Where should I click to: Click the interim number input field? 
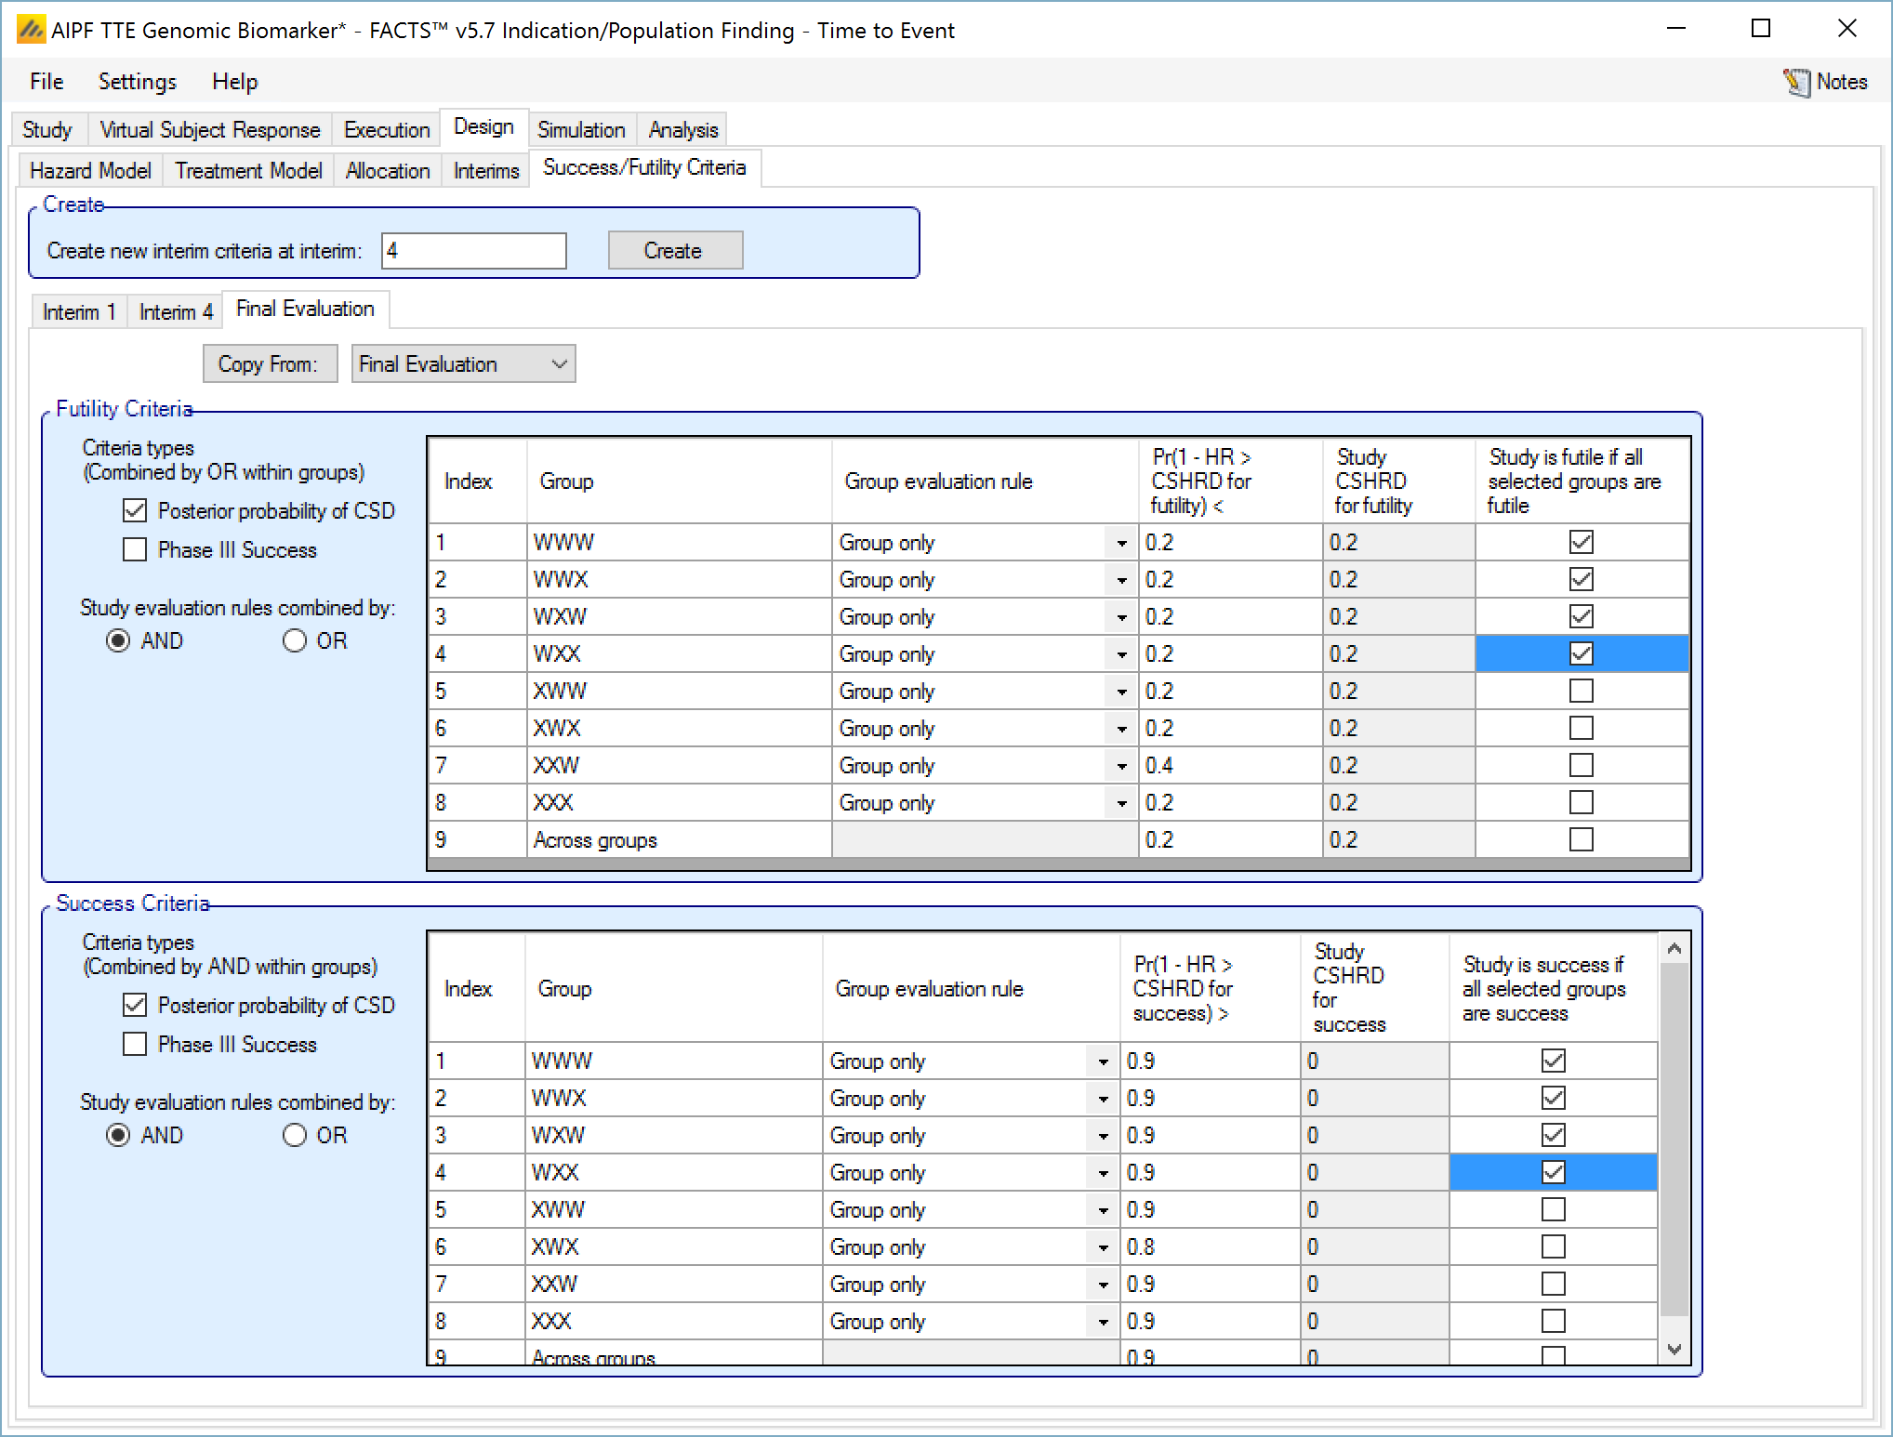(473, 251)
